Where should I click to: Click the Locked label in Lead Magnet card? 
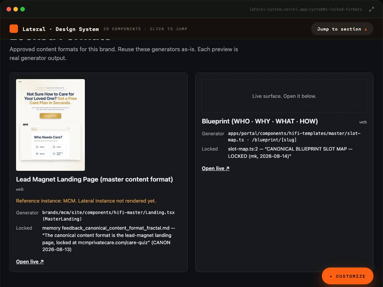(x=24, y=228)
